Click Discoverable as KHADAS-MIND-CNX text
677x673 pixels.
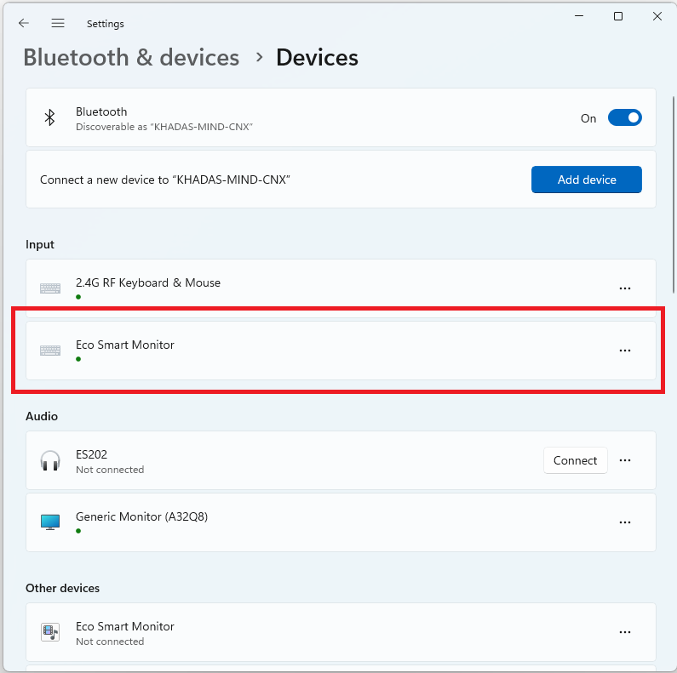[164, 127]
